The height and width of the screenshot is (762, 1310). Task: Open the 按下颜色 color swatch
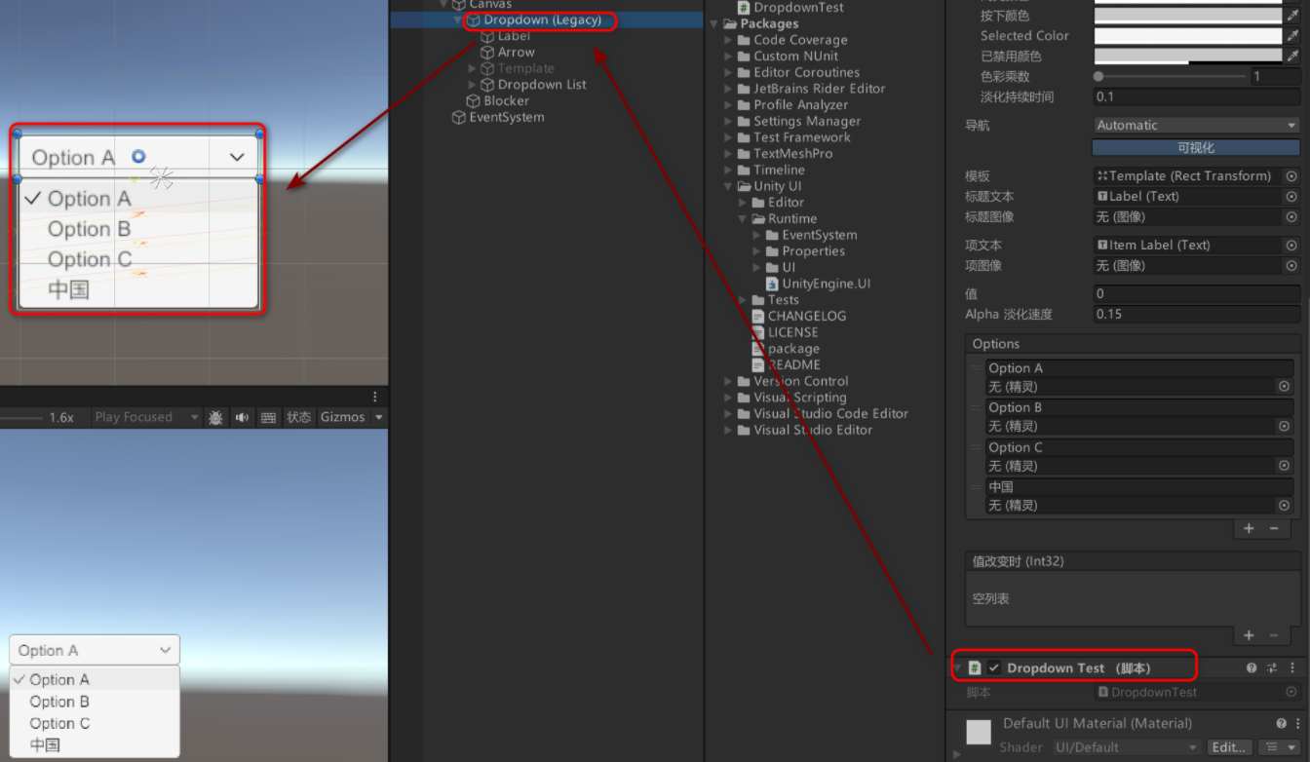(x=1188, y=16)
